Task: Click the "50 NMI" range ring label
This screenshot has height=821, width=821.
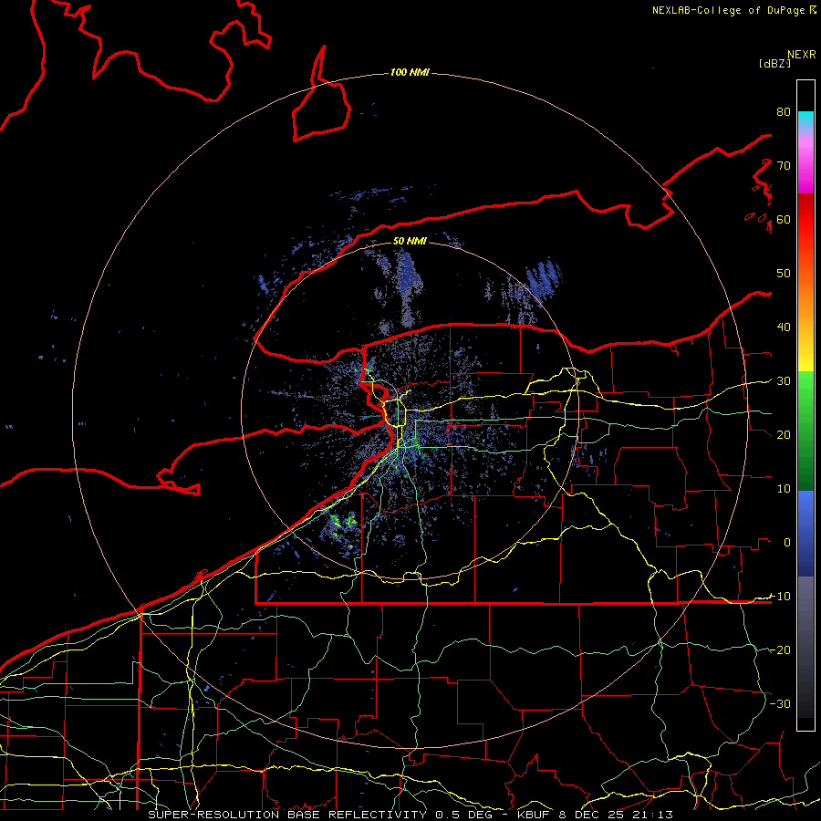Action: click(x=410, y=242)
